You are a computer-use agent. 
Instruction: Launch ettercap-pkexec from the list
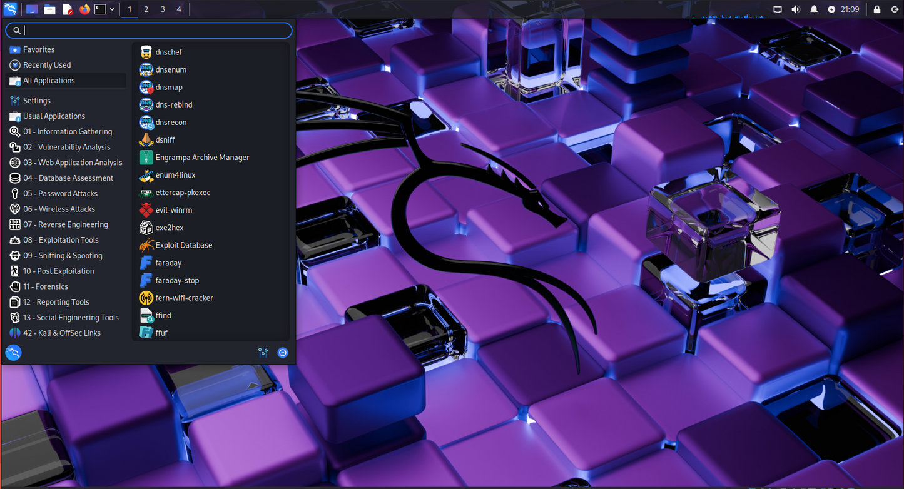211,193
